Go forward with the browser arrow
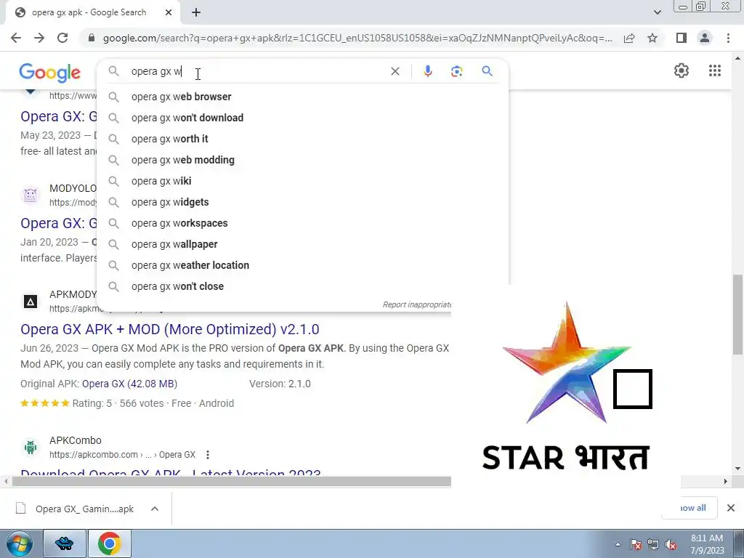Image resolution: width=744 pixels, height=558 pixels. click(x=39, y=38)
